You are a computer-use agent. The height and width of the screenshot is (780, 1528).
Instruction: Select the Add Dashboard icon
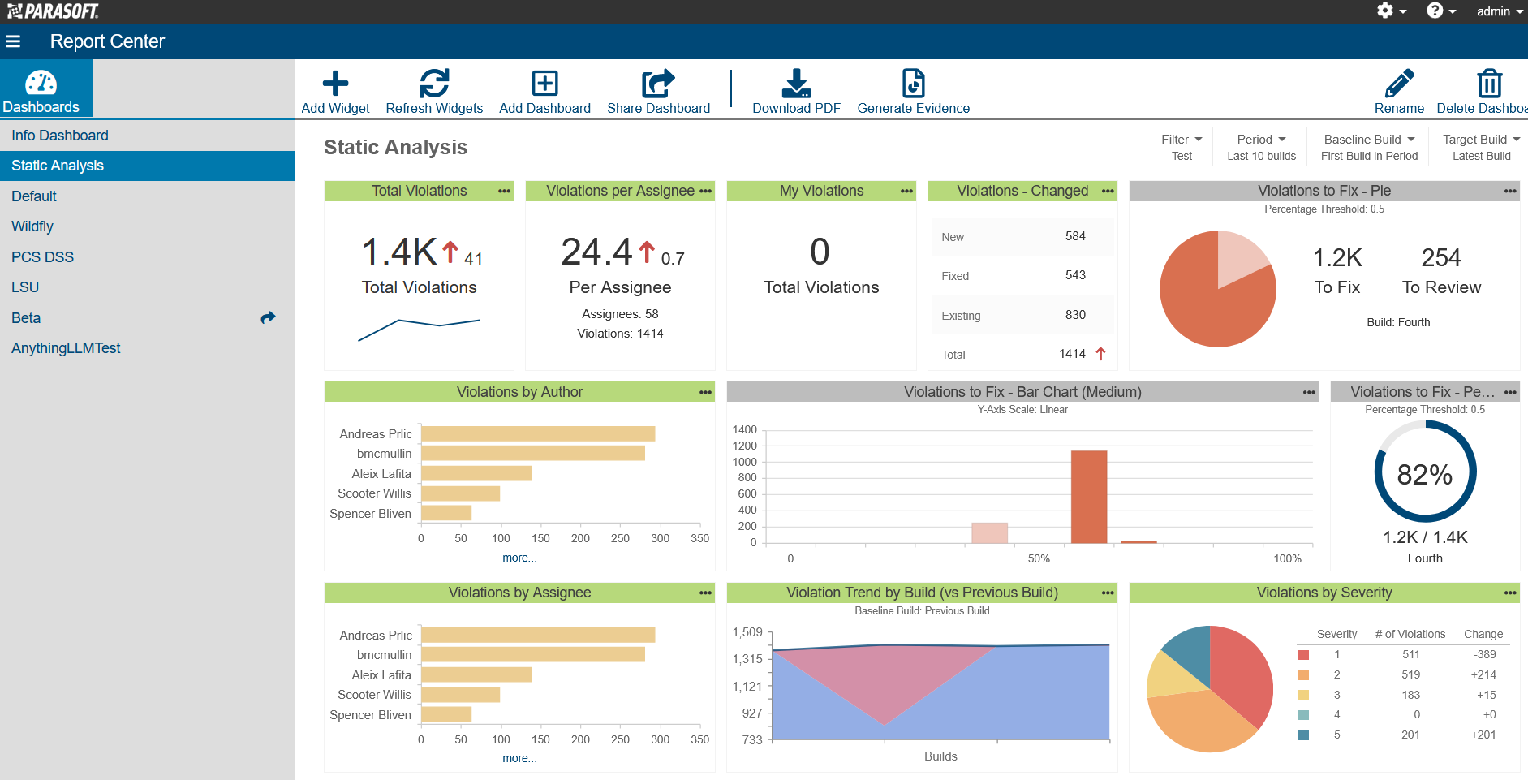pos(544,81)
